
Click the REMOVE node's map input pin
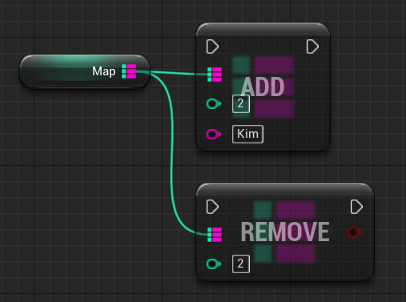(x=215, y=235)
